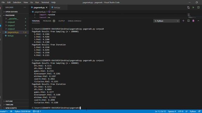
Task: Click the 'import random' code line
Action: point(47,15)
